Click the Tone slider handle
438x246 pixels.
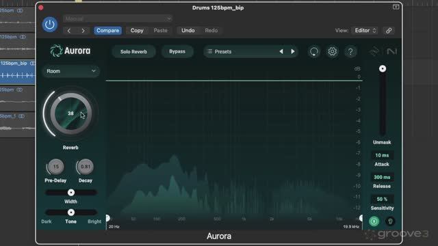click(x=71, y=213)
